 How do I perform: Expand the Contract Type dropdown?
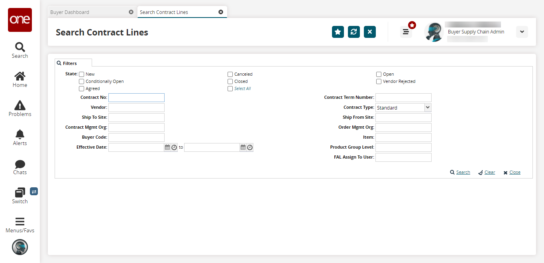(x=428, y=108)
